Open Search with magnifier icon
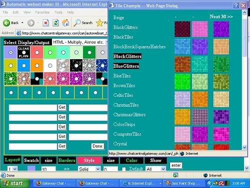This screenshot has width=250, height=188. tap(77, 23)
